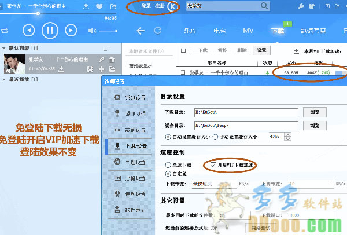This screenshot has height=235, width=347.
Task: Open the 歌词写真 tab
Action: [x=313, y=31]
